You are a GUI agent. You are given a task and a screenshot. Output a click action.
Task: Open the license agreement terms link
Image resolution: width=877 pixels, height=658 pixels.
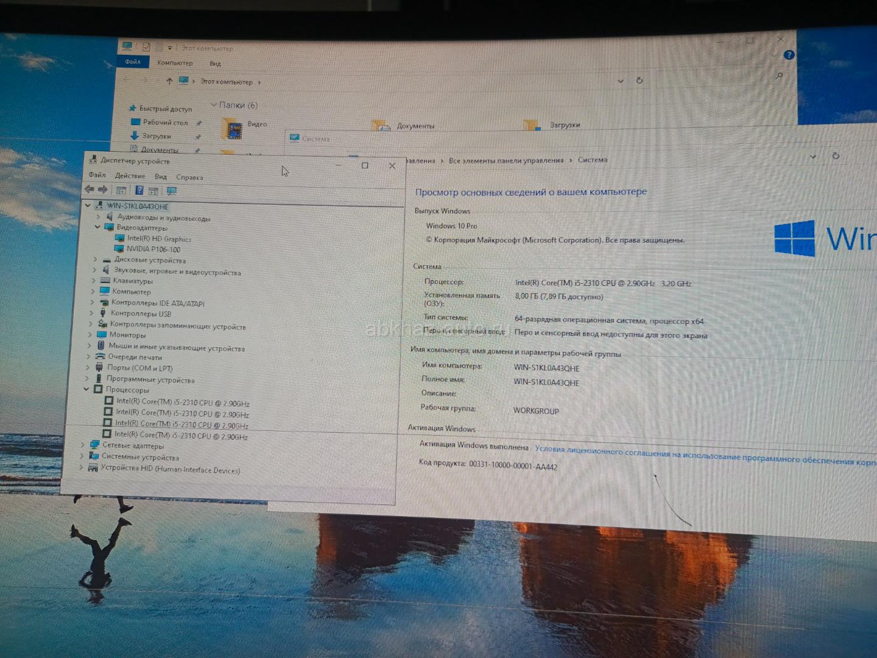[x=700, y=456]
